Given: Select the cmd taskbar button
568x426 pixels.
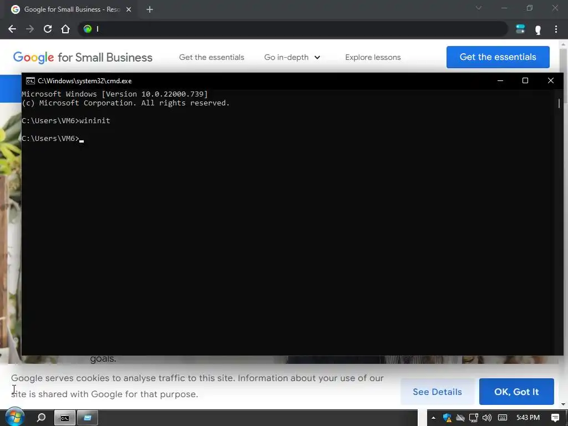Looking at the screenshot, I should pos(64,418).
